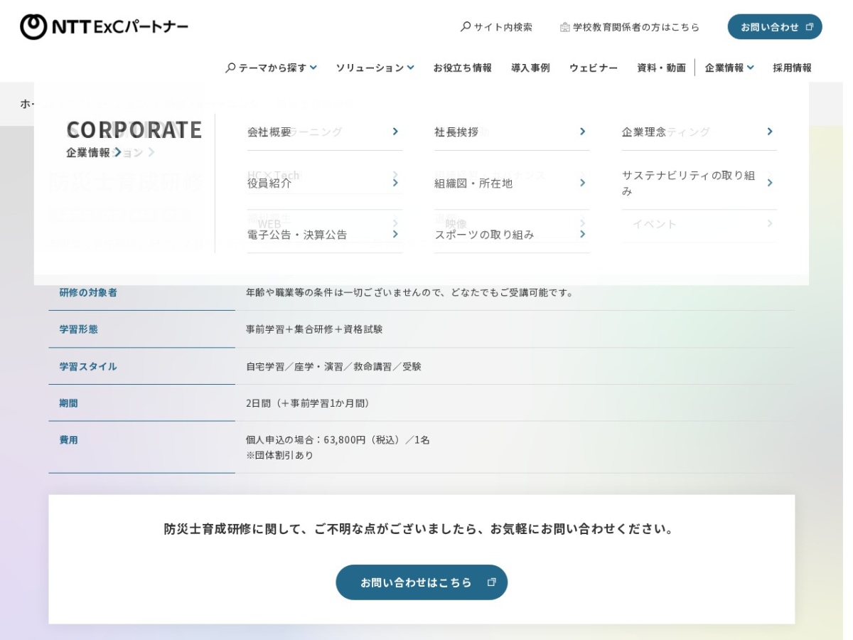Image resolution: width=853 pixels, height=640 pixels.
Task: Click the price 63,800円 line
Action: (x=338, y=439)
